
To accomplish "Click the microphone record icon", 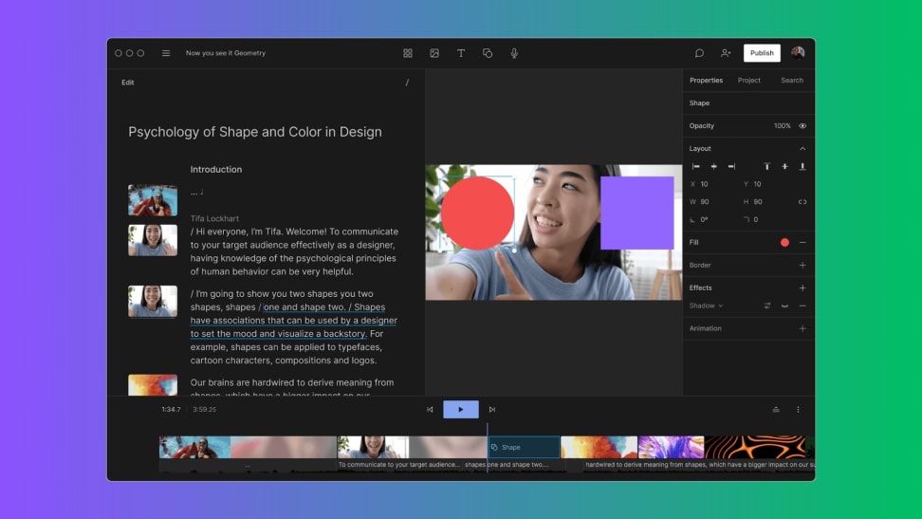I will [514, 53].
